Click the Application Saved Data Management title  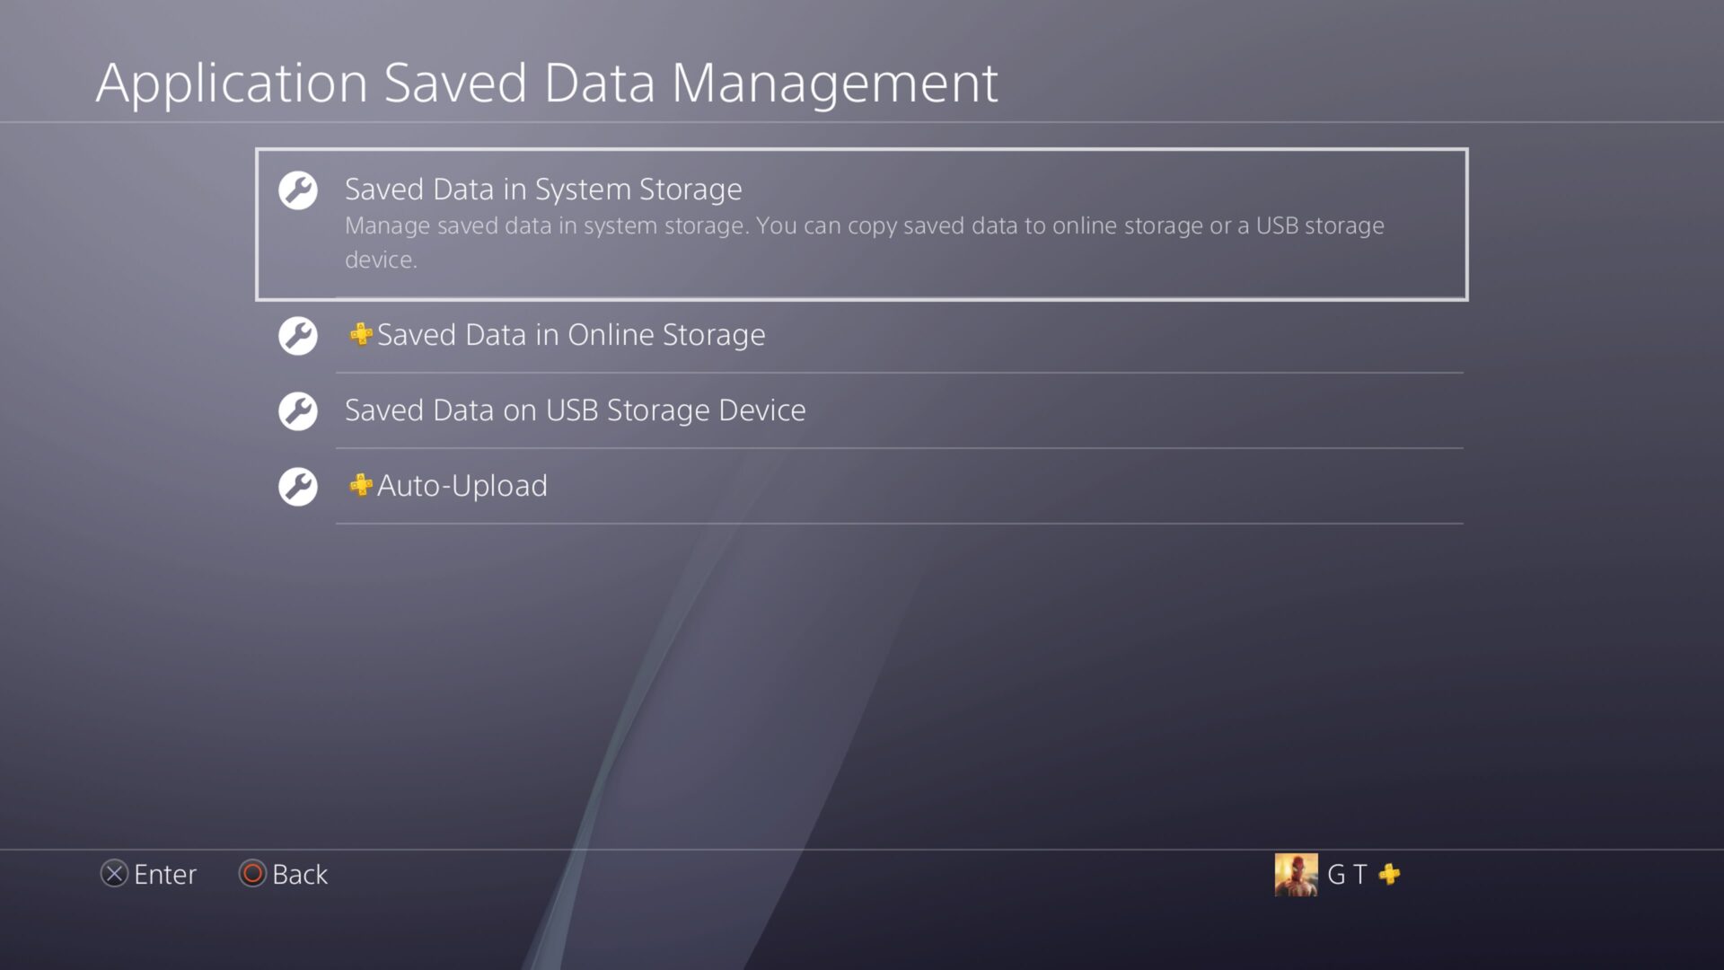coord(546,83)
